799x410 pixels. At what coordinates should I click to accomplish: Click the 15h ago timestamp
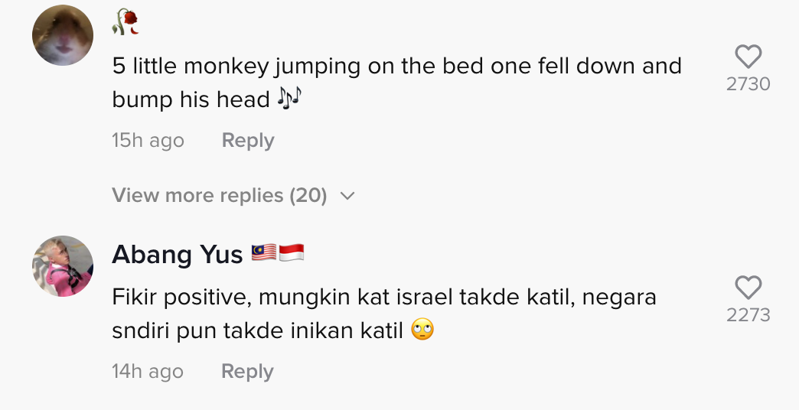[148, 141]
